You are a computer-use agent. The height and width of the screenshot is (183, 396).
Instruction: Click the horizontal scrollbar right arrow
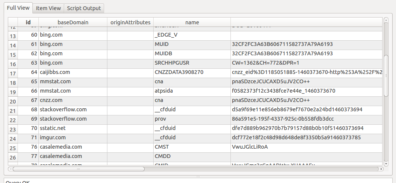(381, 169)
